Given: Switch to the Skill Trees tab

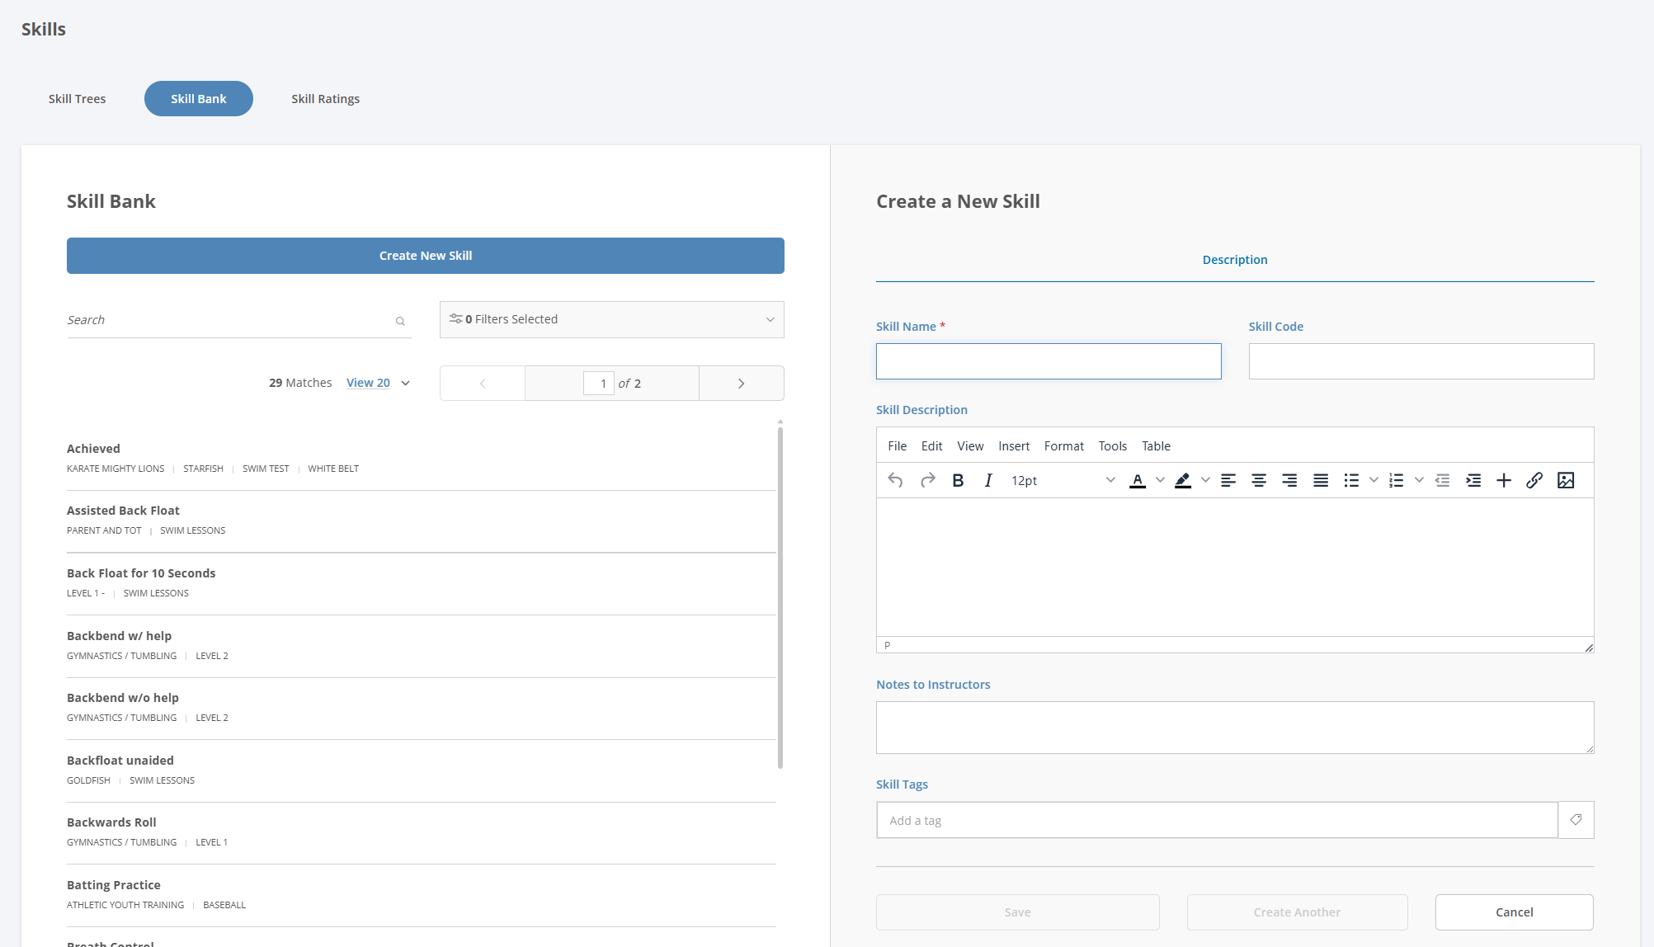Looking at the screenshot, I should pyautogui.click(x=77, y=99).
